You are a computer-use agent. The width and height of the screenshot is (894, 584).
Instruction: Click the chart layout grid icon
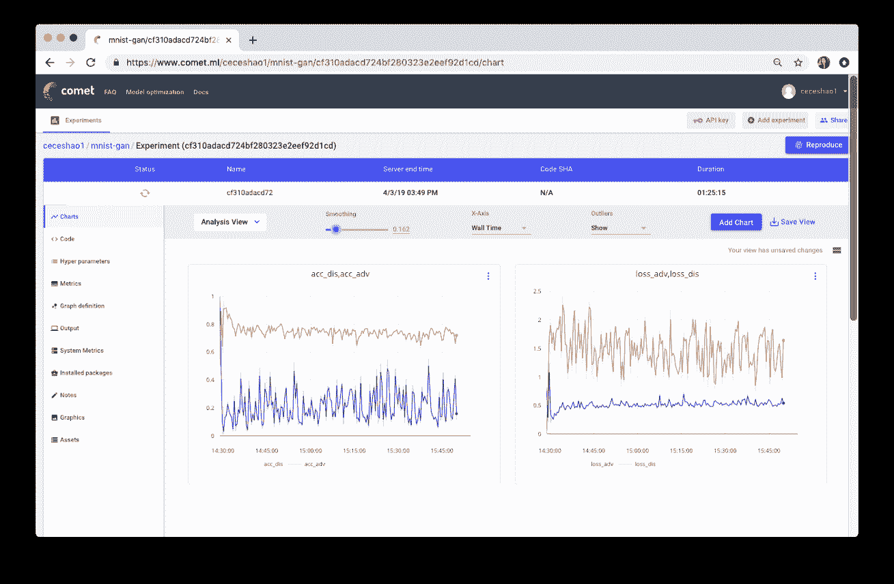837,250
